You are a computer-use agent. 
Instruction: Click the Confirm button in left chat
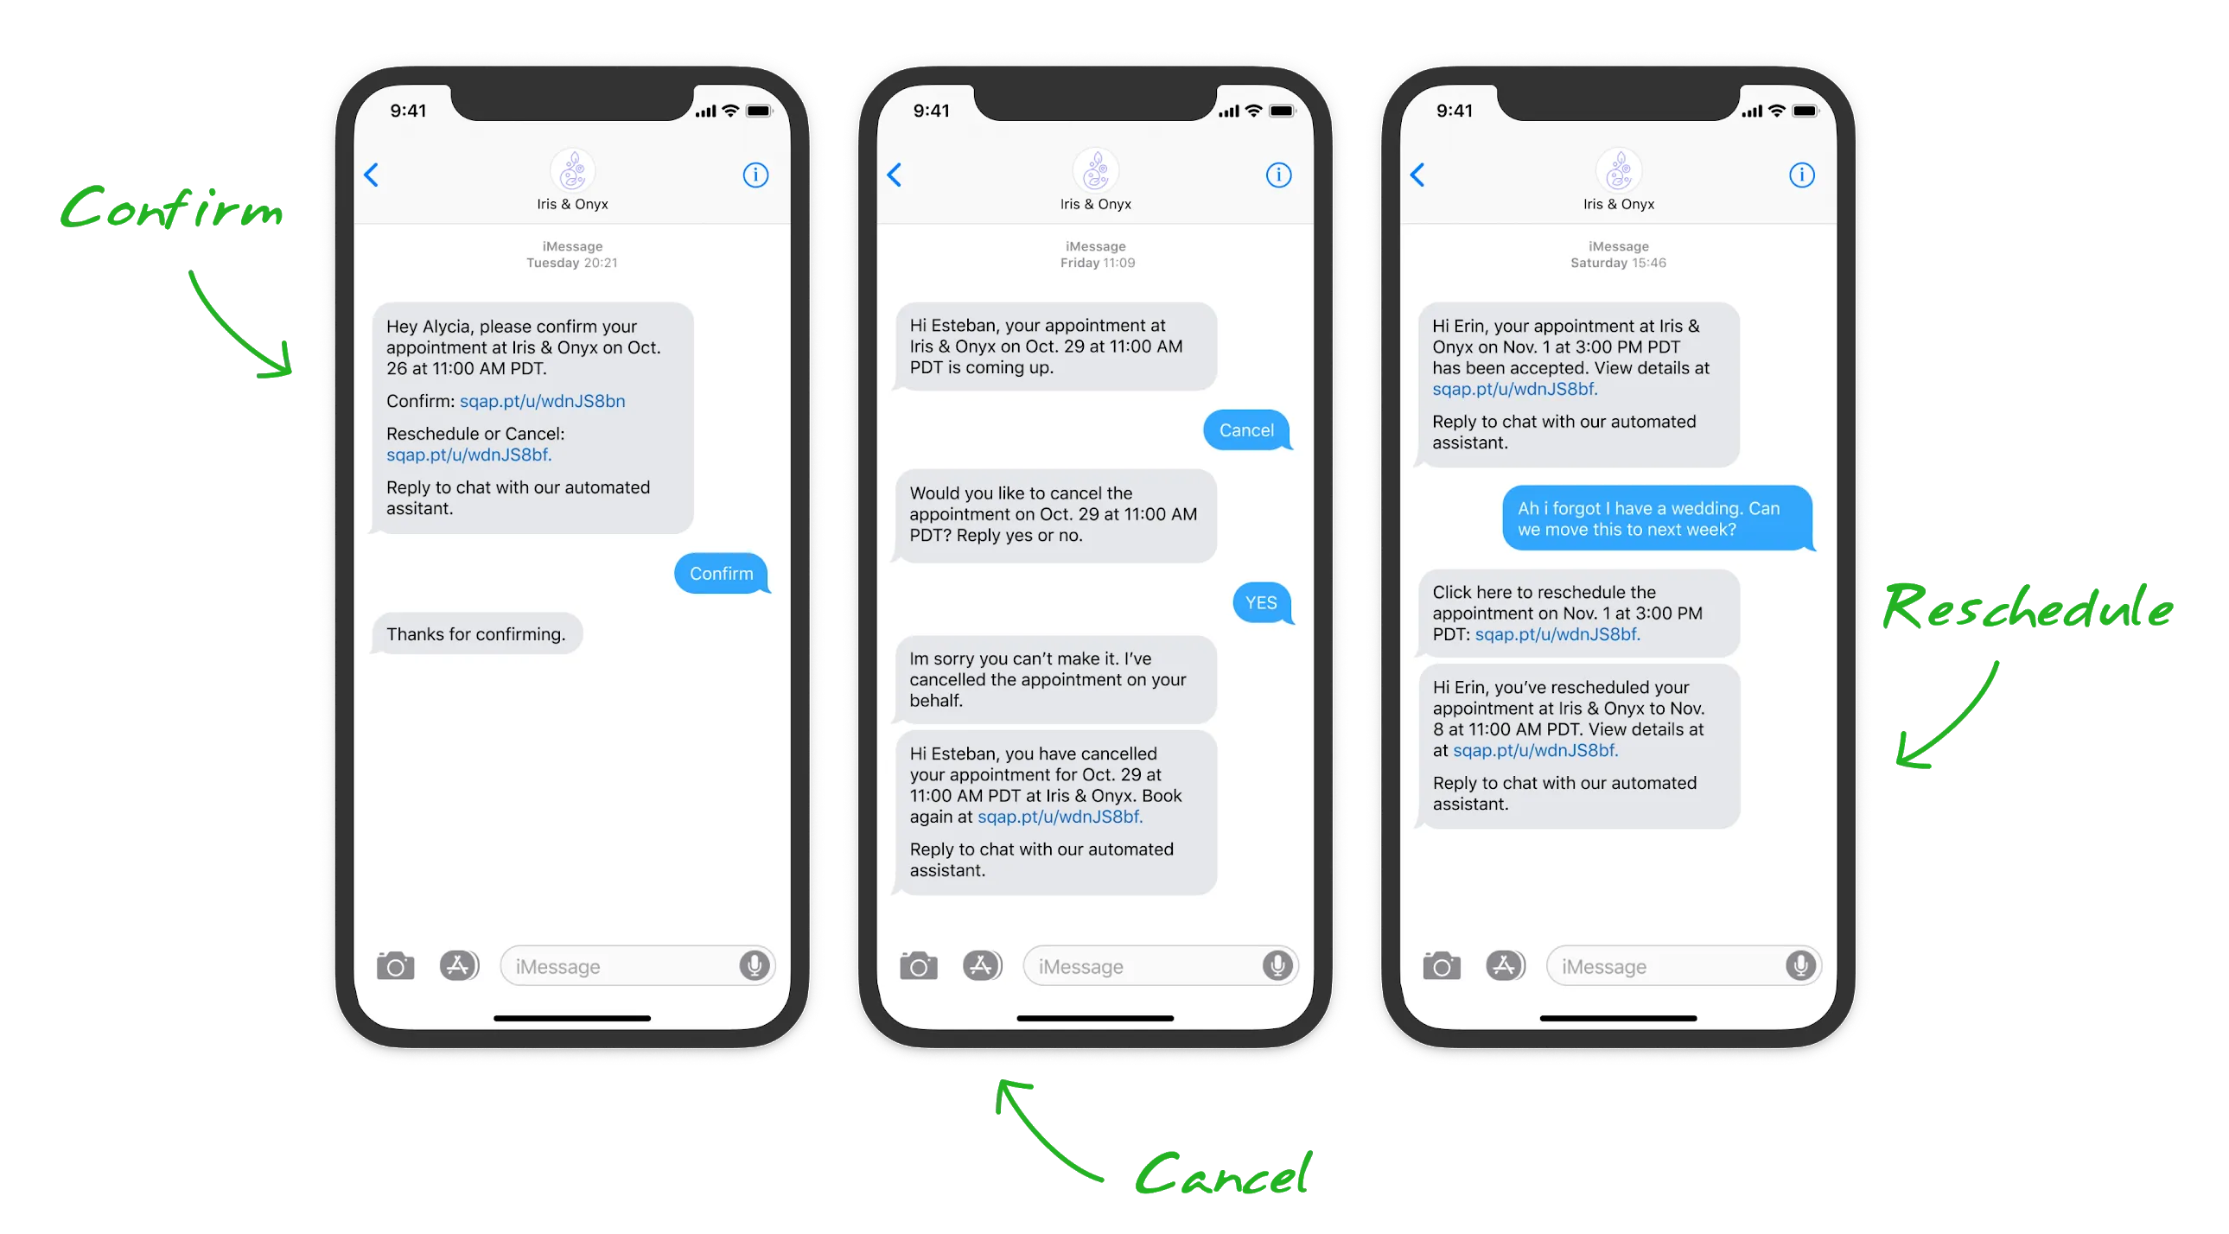[722, 573]
